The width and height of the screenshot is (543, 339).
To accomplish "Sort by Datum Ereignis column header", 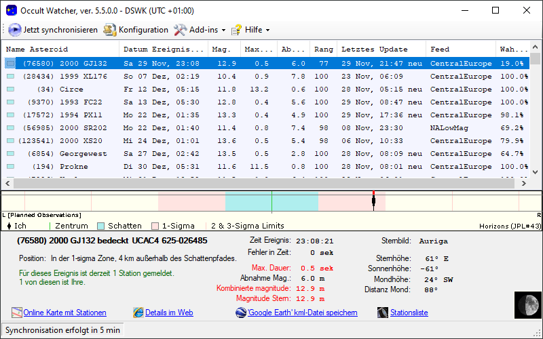I will point(163,49).
